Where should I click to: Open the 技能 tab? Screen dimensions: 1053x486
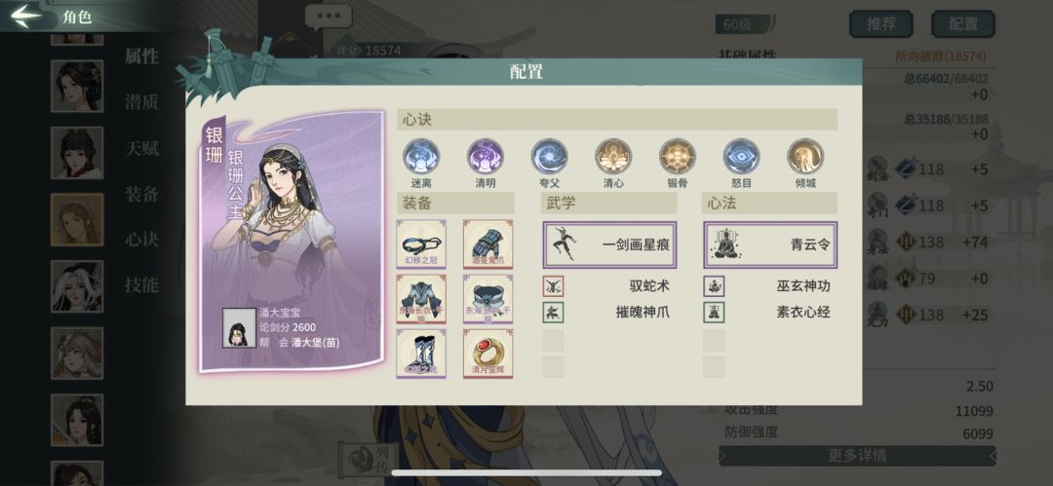(141, 284)
